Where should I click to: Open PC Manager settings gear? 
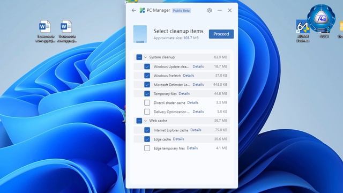210,10
